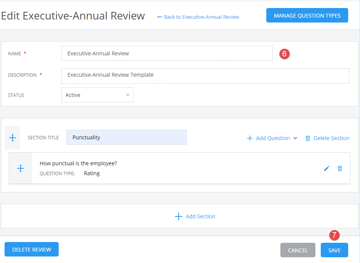The height and width of the screenshot is (263, 360).
Task: Click the plus icon beside Add Section
Action: 178,216
